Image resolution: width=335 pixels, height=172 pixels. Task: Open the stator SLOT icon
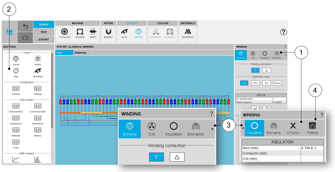124,34
